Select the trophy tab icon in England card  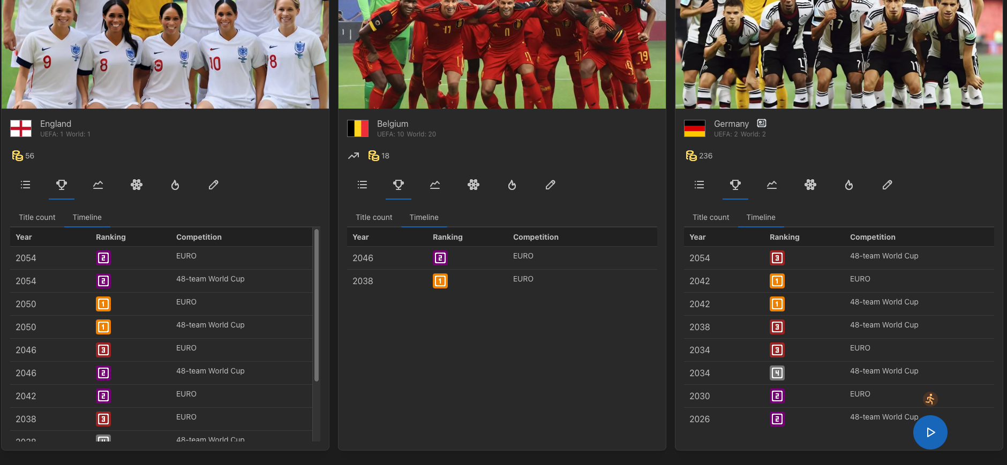click(62, 185)
